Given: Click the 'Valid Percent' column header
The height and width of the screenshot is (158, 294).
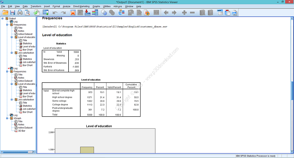Looking at the screenshot, I should click(x=114, y=87).
